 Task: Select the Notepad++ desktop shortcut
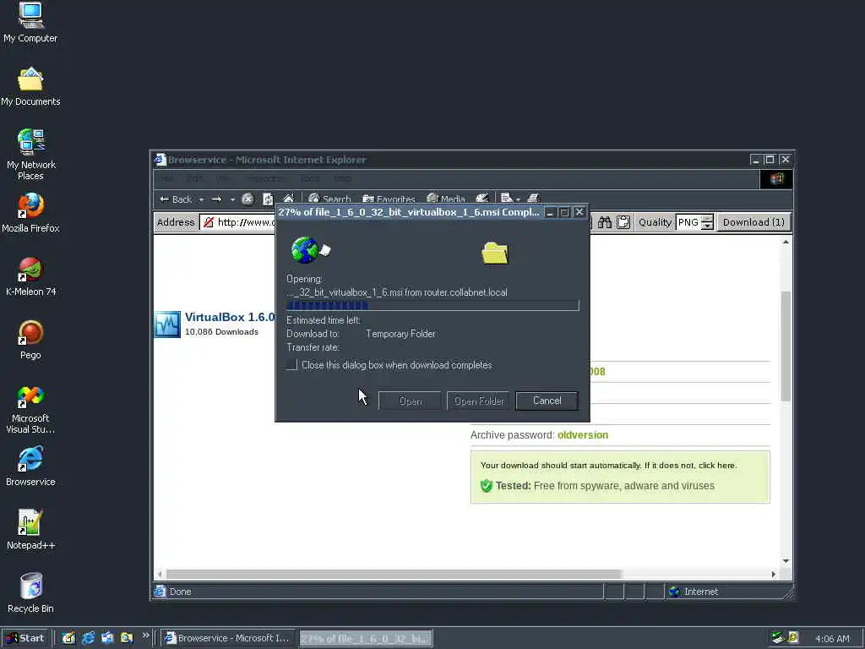tap(30, 530)
